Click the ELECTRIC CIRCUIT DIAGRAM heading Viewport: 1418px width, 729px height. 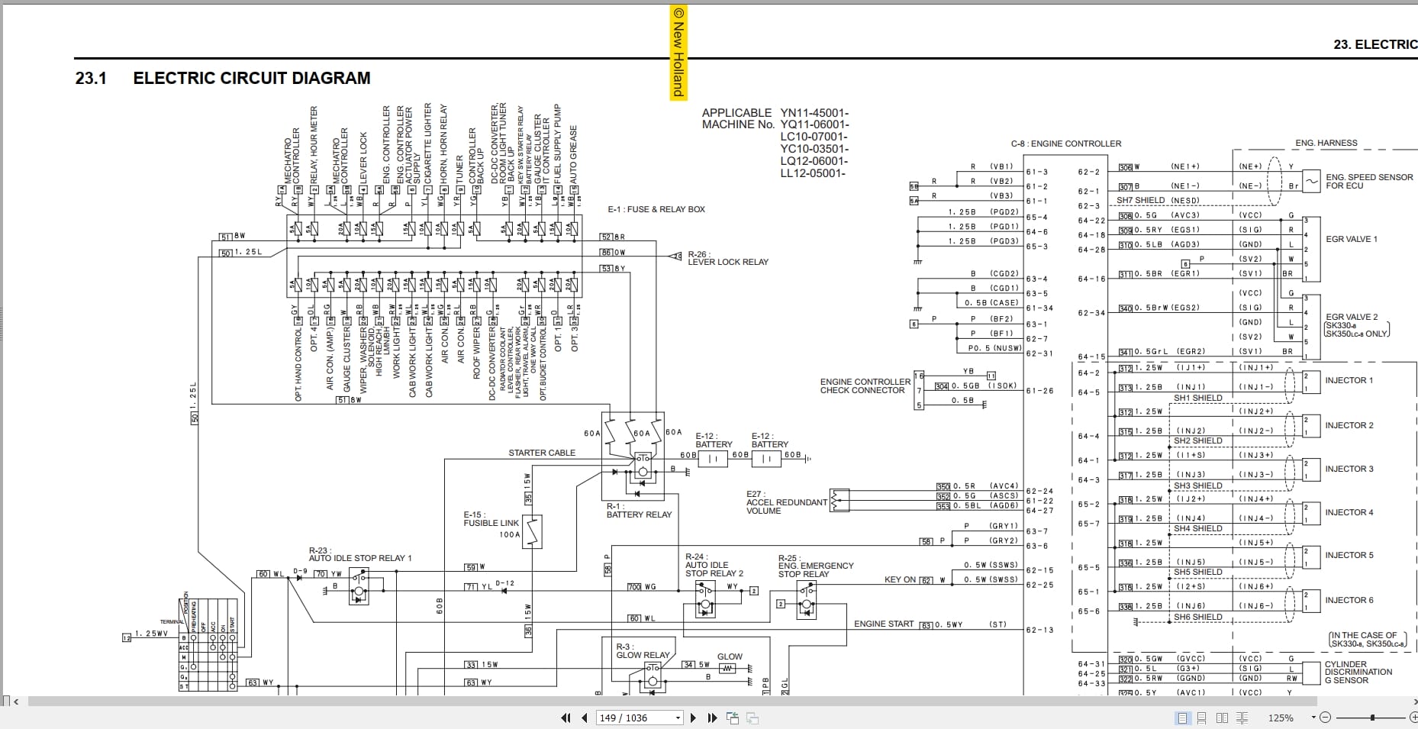[252, 78]
